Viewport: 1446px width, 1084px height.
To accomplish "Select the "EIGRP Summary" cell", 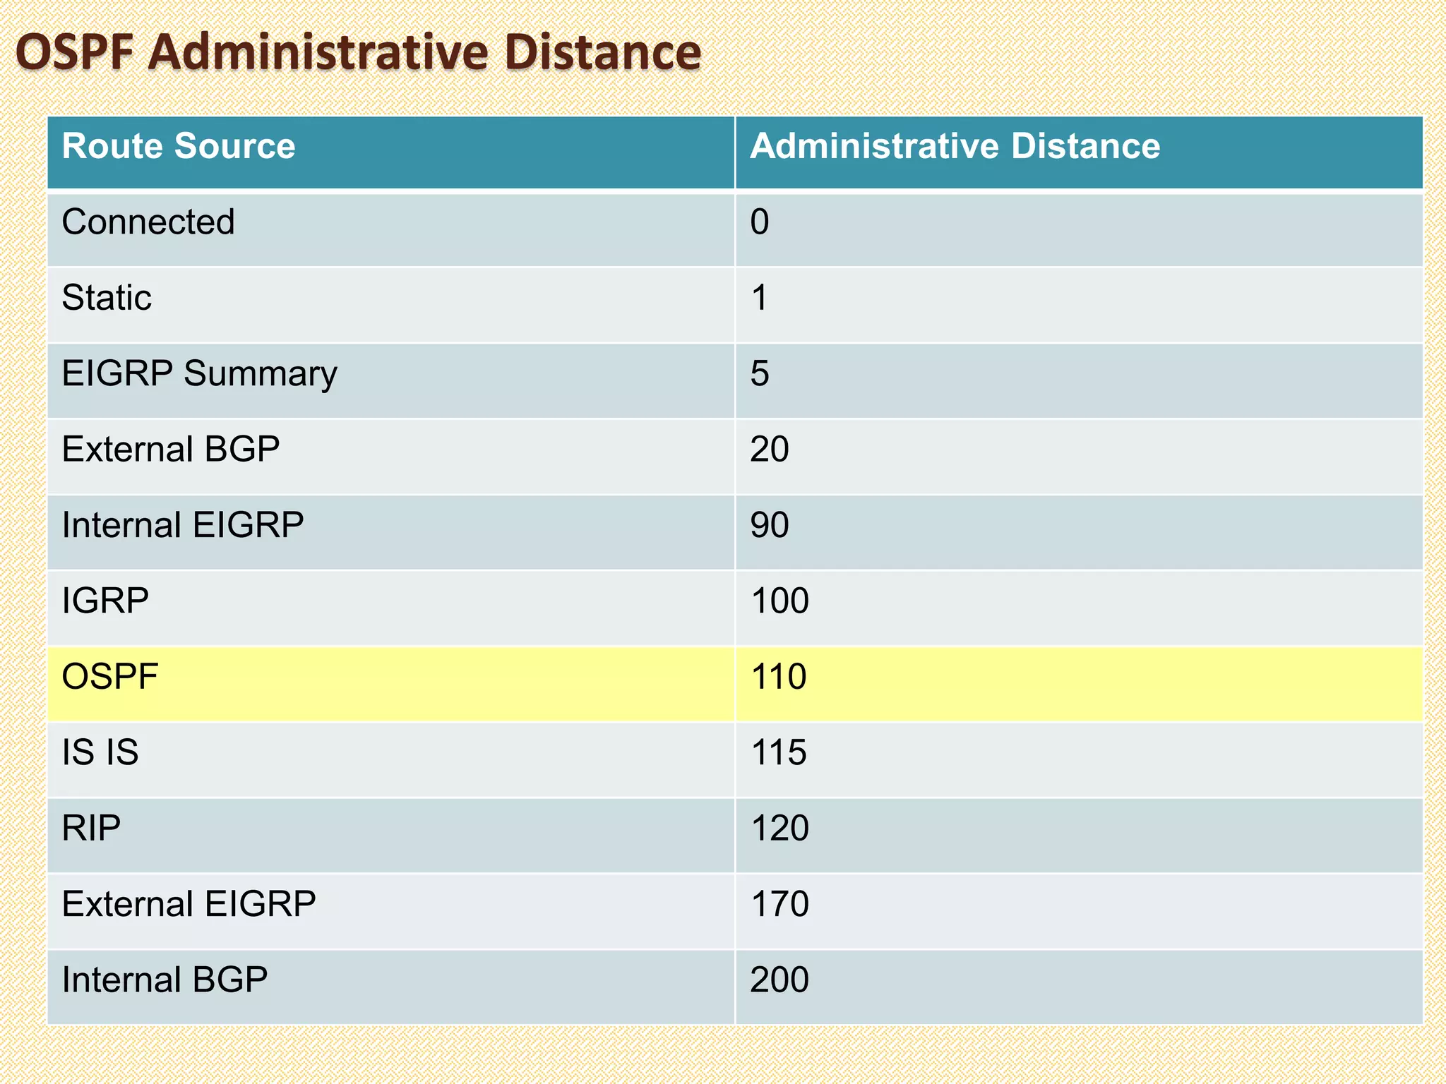I will point(391,381).
